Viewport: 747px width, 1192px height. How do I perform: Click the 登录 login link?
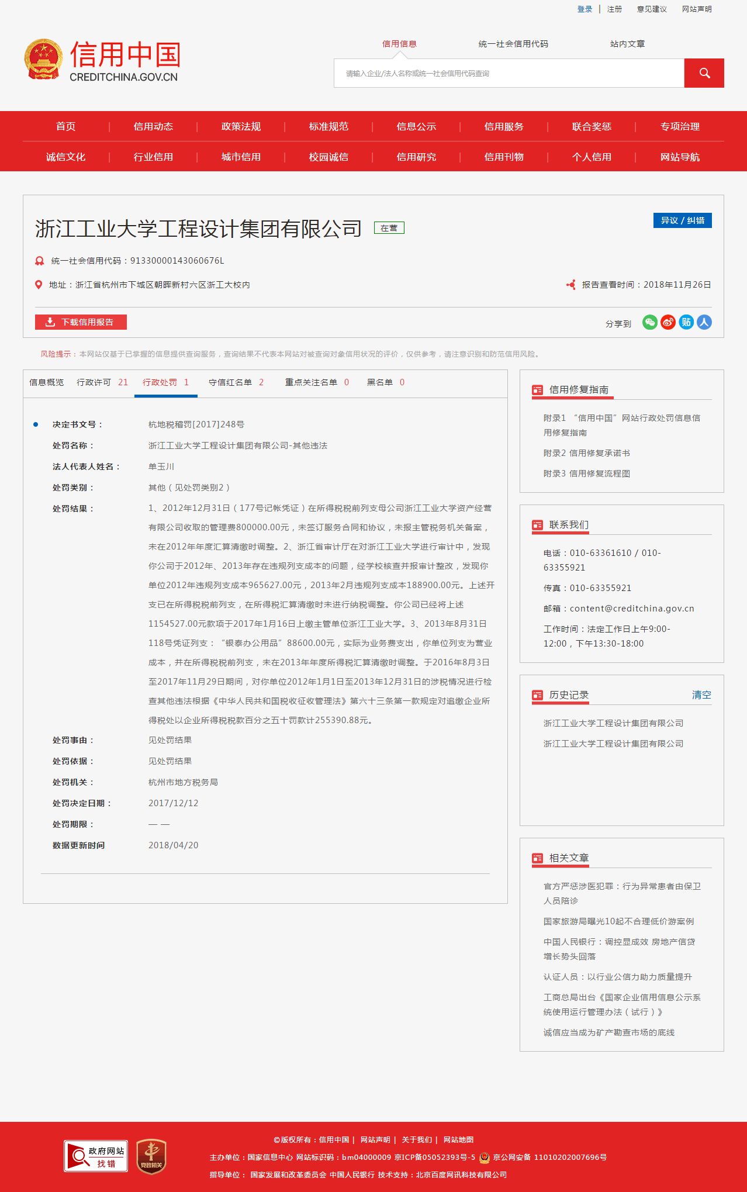pos(585,9)
